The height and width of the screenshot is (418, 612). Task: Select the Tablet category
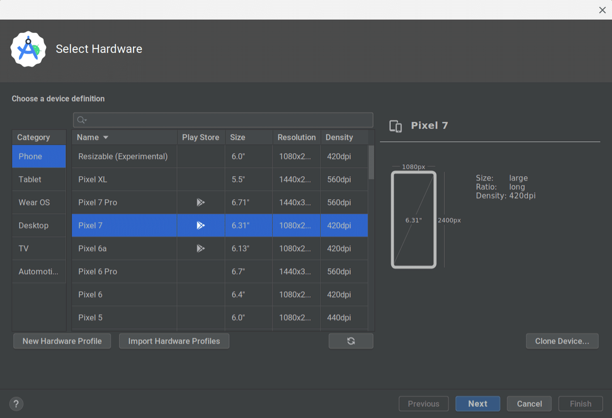coord(39,179)
